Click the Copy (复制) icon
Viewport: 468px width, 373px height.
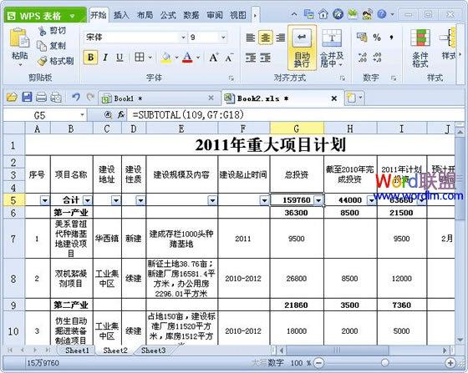[x=42, y=46]
